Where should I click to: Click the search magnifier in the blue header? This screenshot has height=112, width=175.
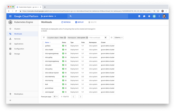point(71,16)
